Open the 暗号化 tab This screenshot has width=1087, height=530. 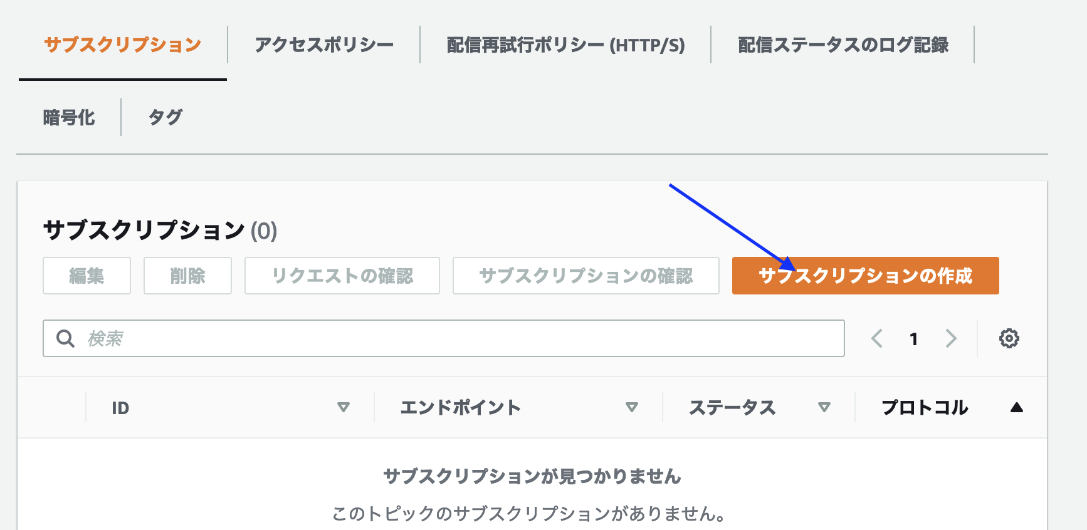coord(68,117)
